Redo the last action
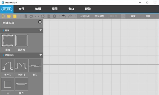The height and width of the screenshot is (95, 159). pyautogui.click(x=70, y=16)
